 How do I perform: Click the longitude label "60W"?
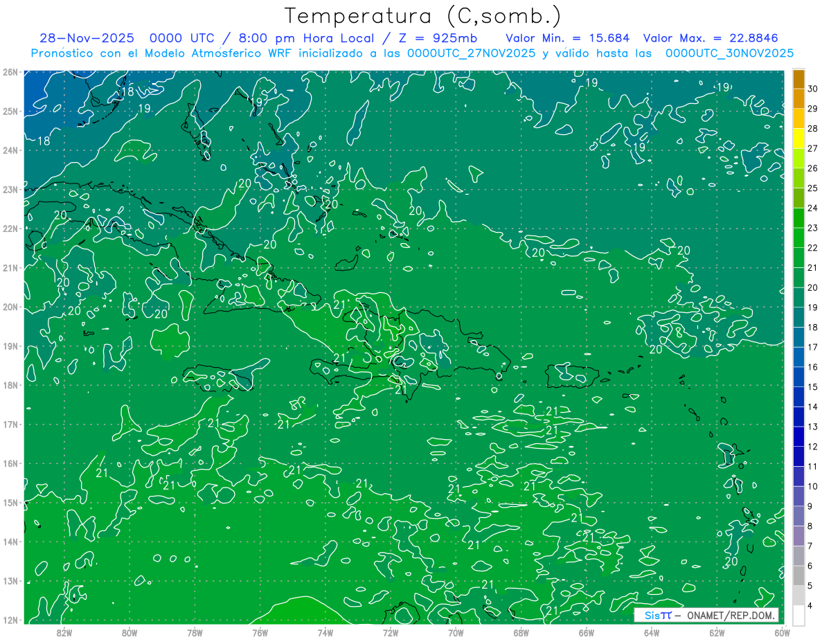click(x=783, y=632)
